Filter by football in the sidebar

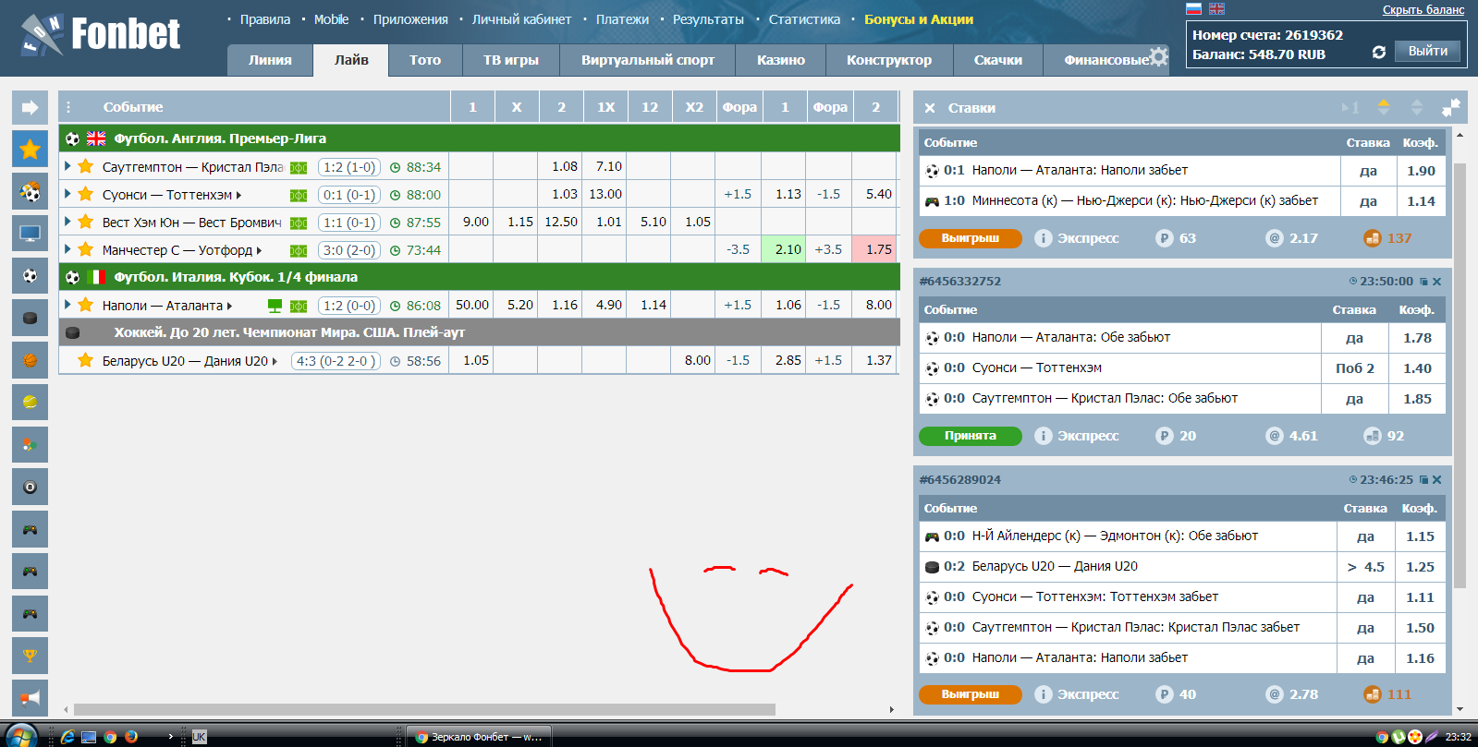pyautogui.click(x=30, y=275)
